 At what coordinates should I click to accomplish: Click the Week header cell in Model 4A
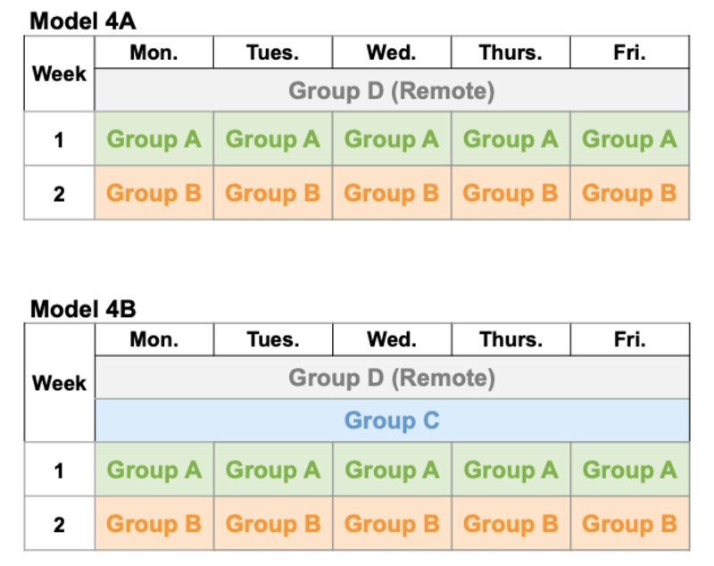pos(59,74)
